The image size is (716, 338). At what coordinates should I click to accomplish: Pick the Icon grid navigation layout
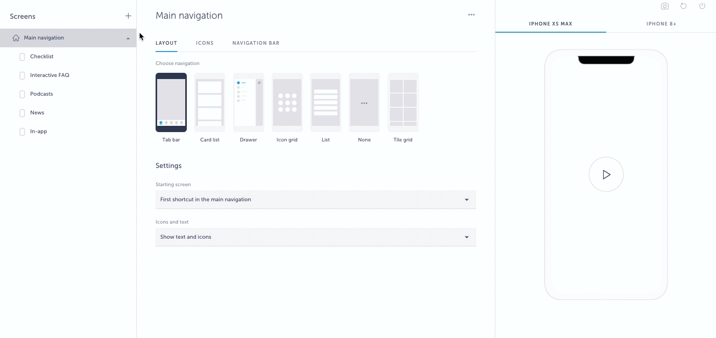point(287,102)
